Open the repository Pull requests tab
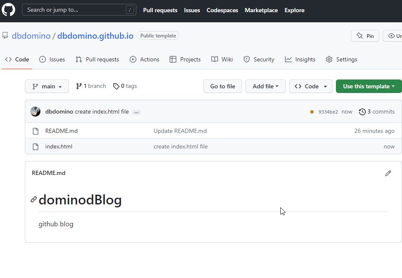Image resolution: width=402 pixels, height=278 pixels. [x=97, y=59]
